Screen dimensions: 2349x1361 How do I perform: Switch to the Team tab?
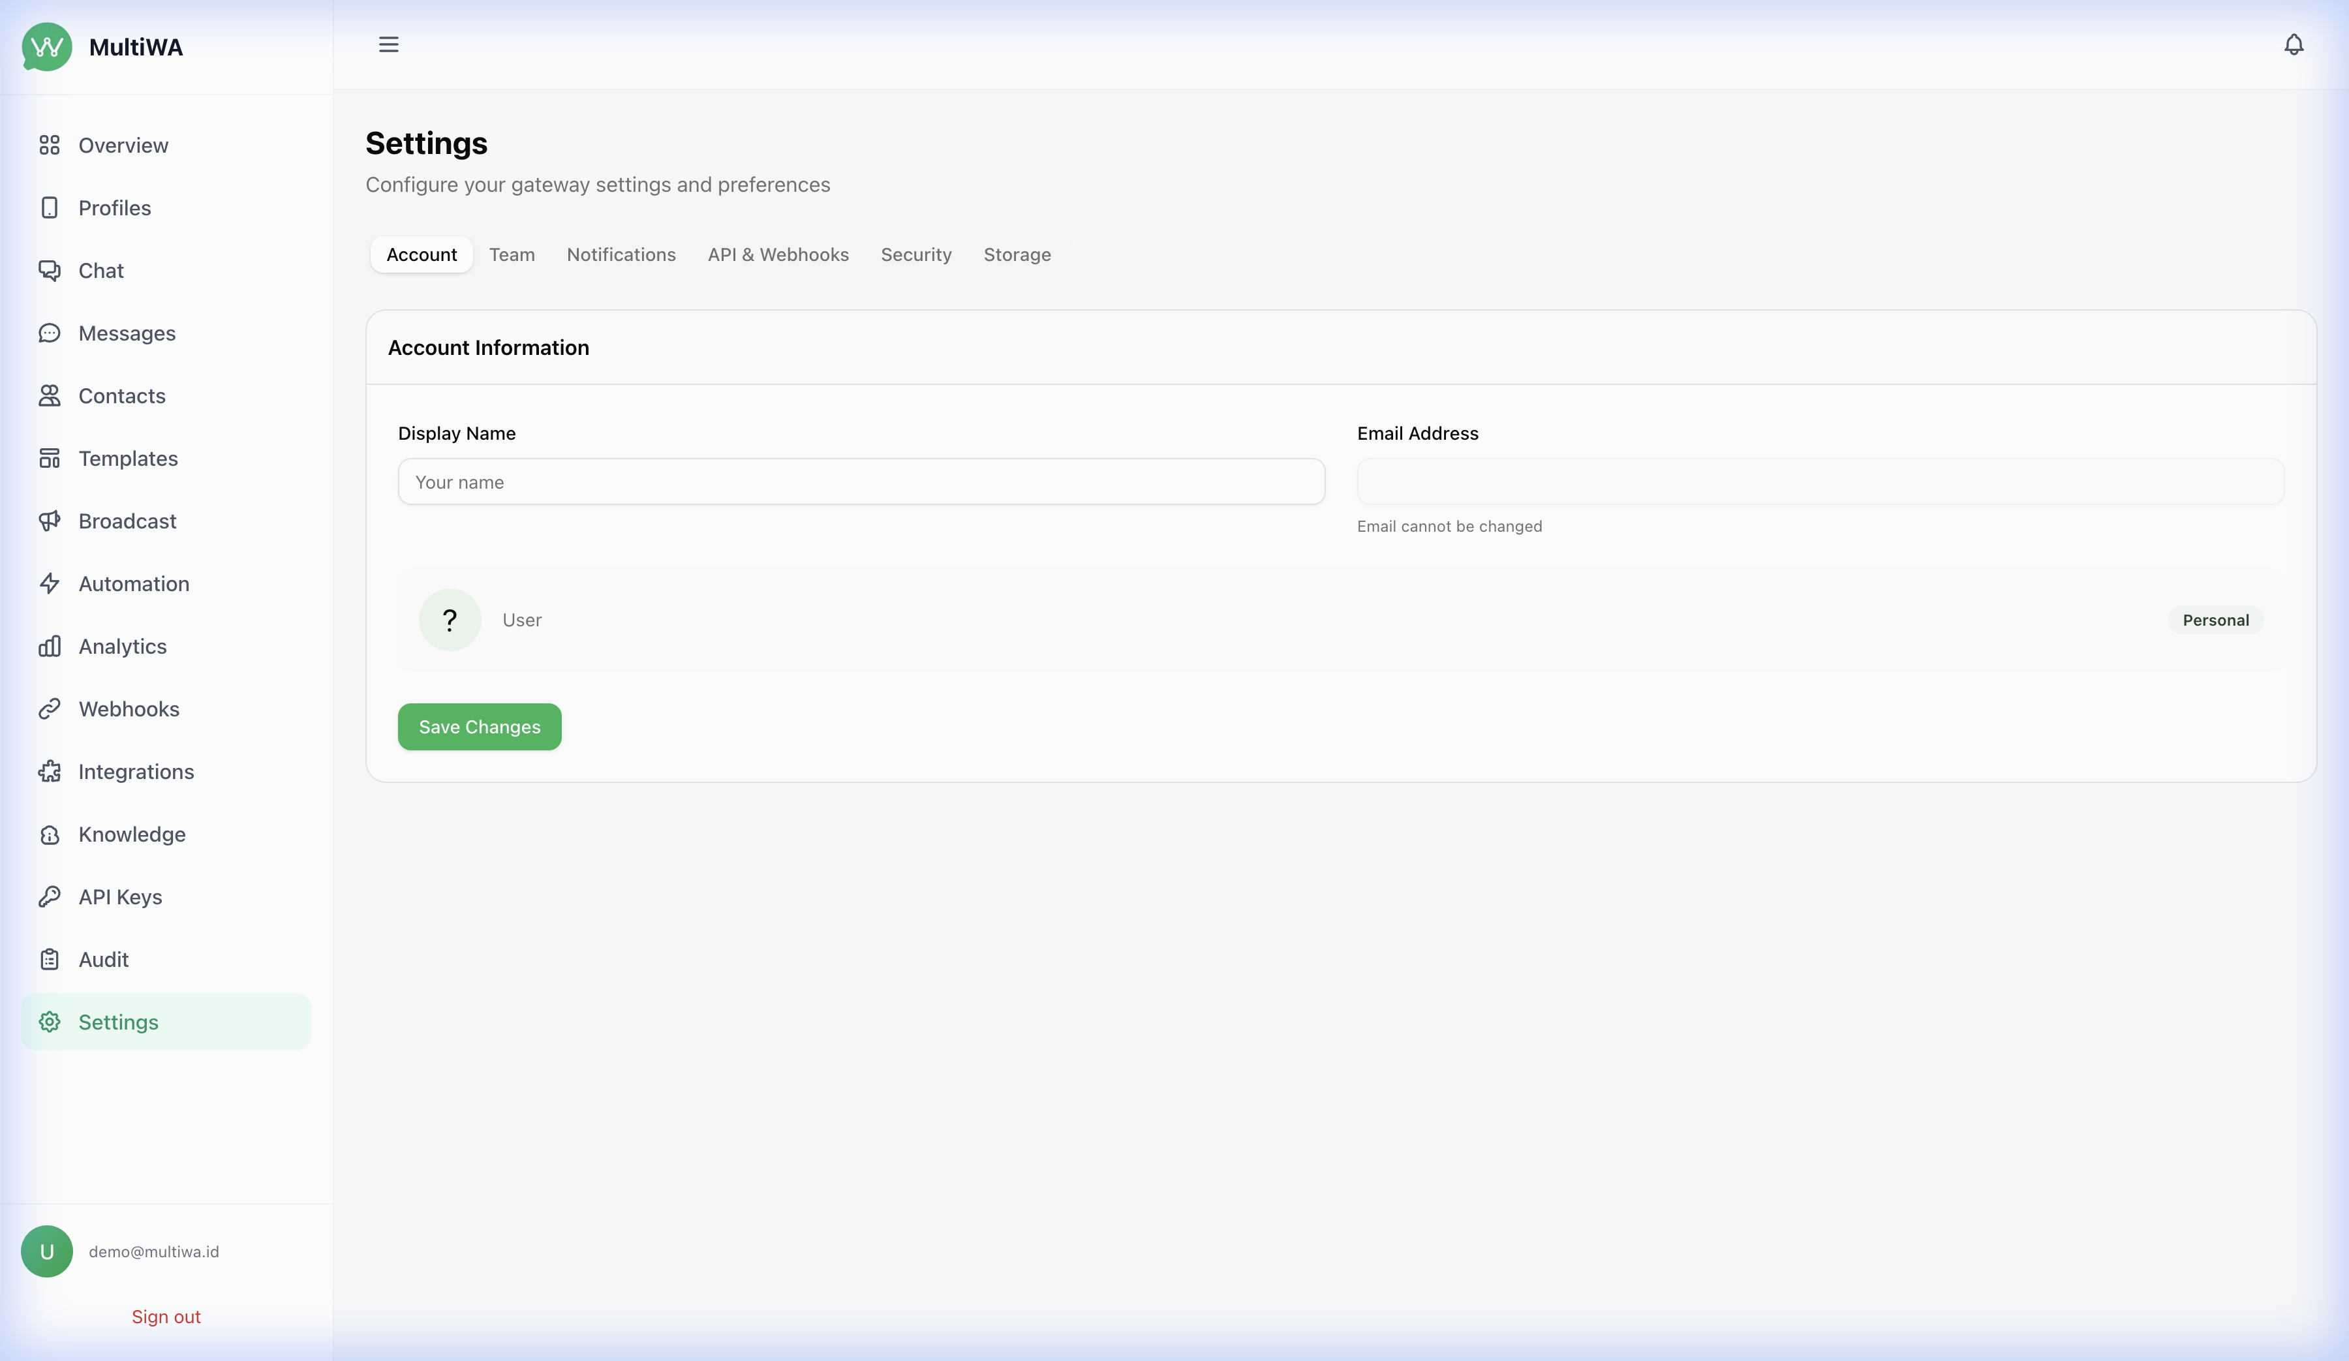512,254
